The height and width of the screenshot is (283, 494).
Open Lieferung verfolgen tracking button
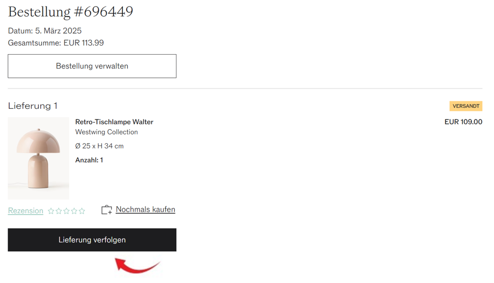click(x=92, y=240)
